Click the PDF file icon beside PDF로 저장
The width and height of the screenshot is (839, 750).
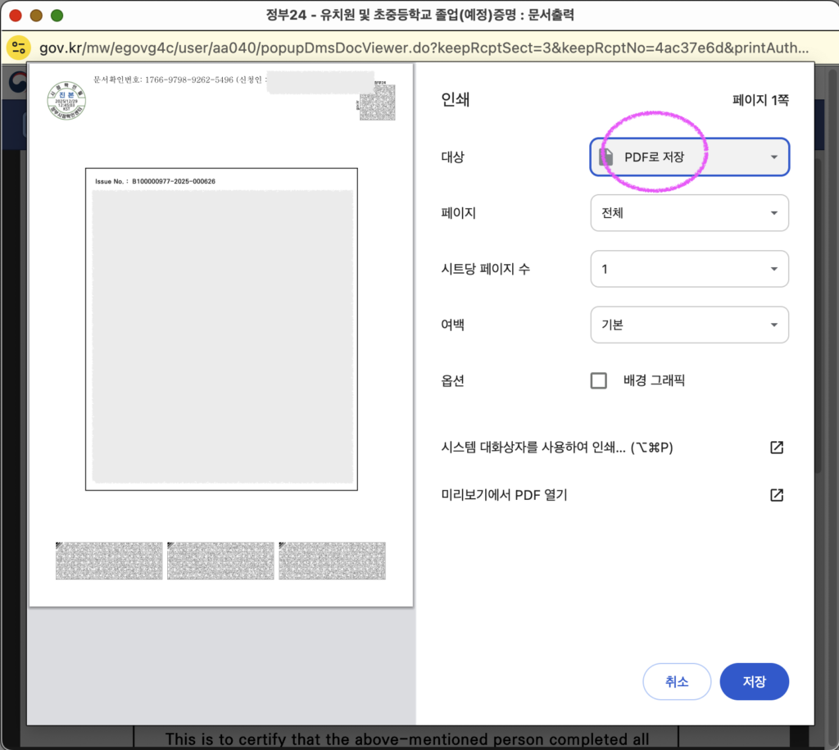pos(608,157)
